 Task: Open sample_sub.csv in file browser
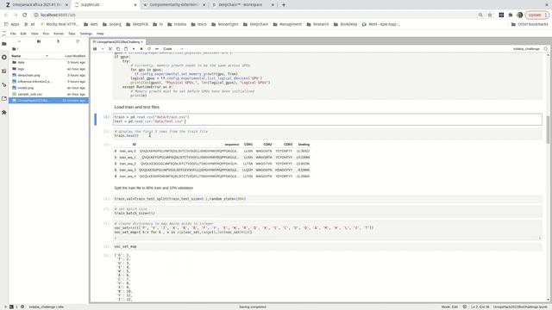pyautogui.click(x=48, y=94)
